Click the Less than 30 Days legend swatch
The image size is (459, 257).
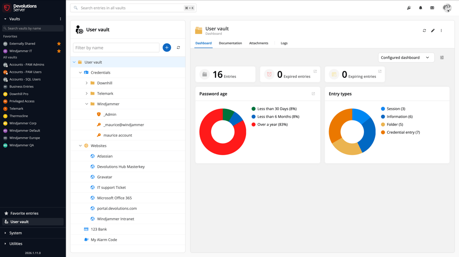[x=253, y=109]
